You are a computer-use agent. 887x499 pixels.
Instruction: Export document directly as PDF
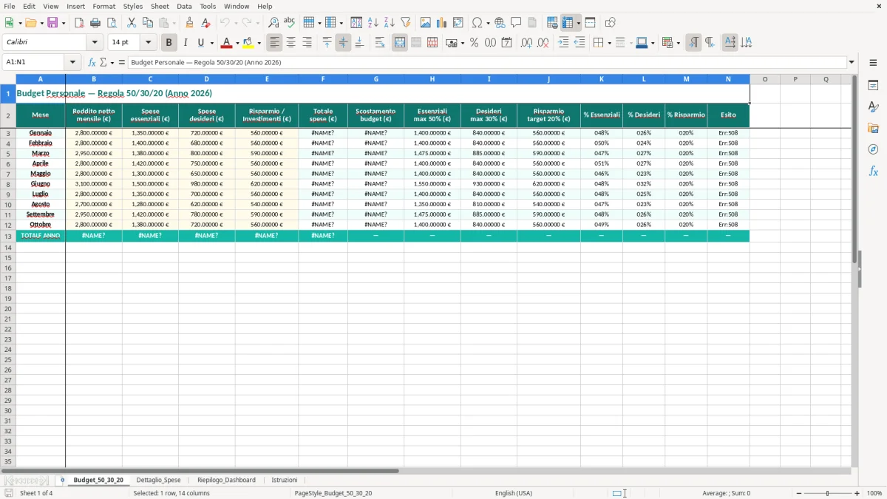click(x=79, y=23)
